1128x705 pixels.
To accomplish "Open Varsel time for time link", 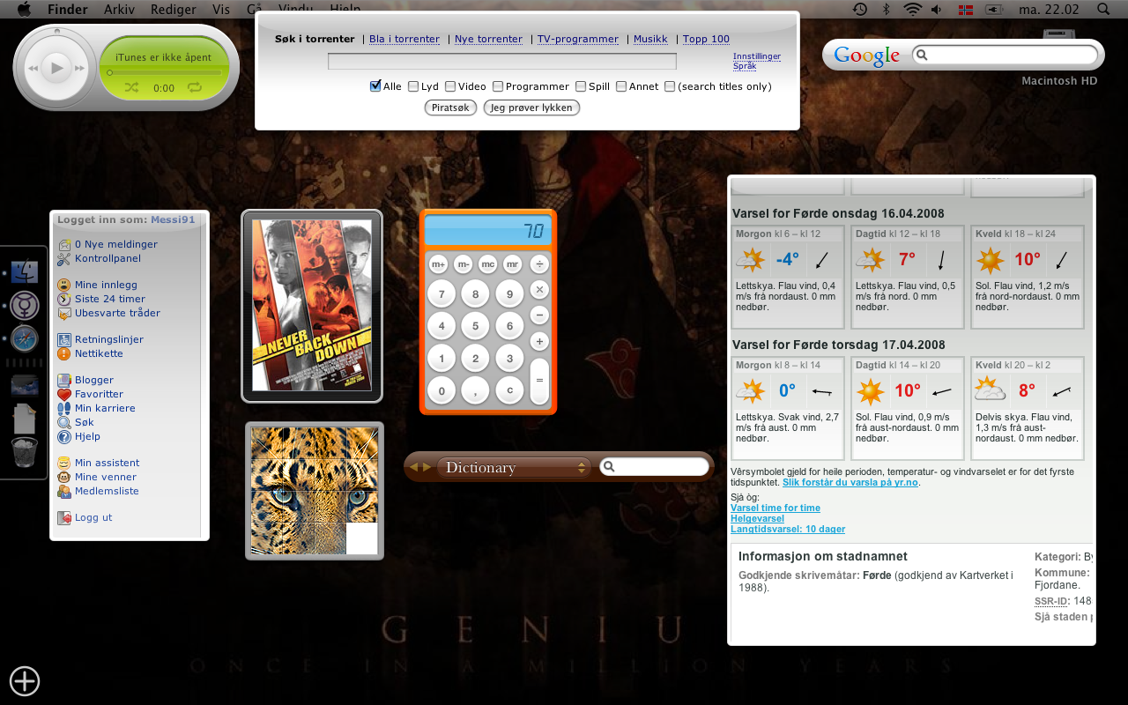I will (x=775, y=508).
